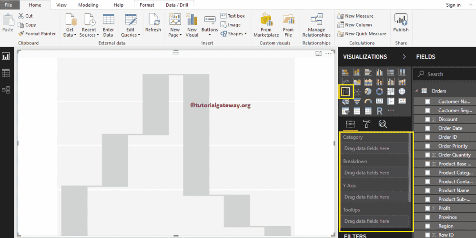Click the Category field well

pyautogui.click(x=375, y=148)
